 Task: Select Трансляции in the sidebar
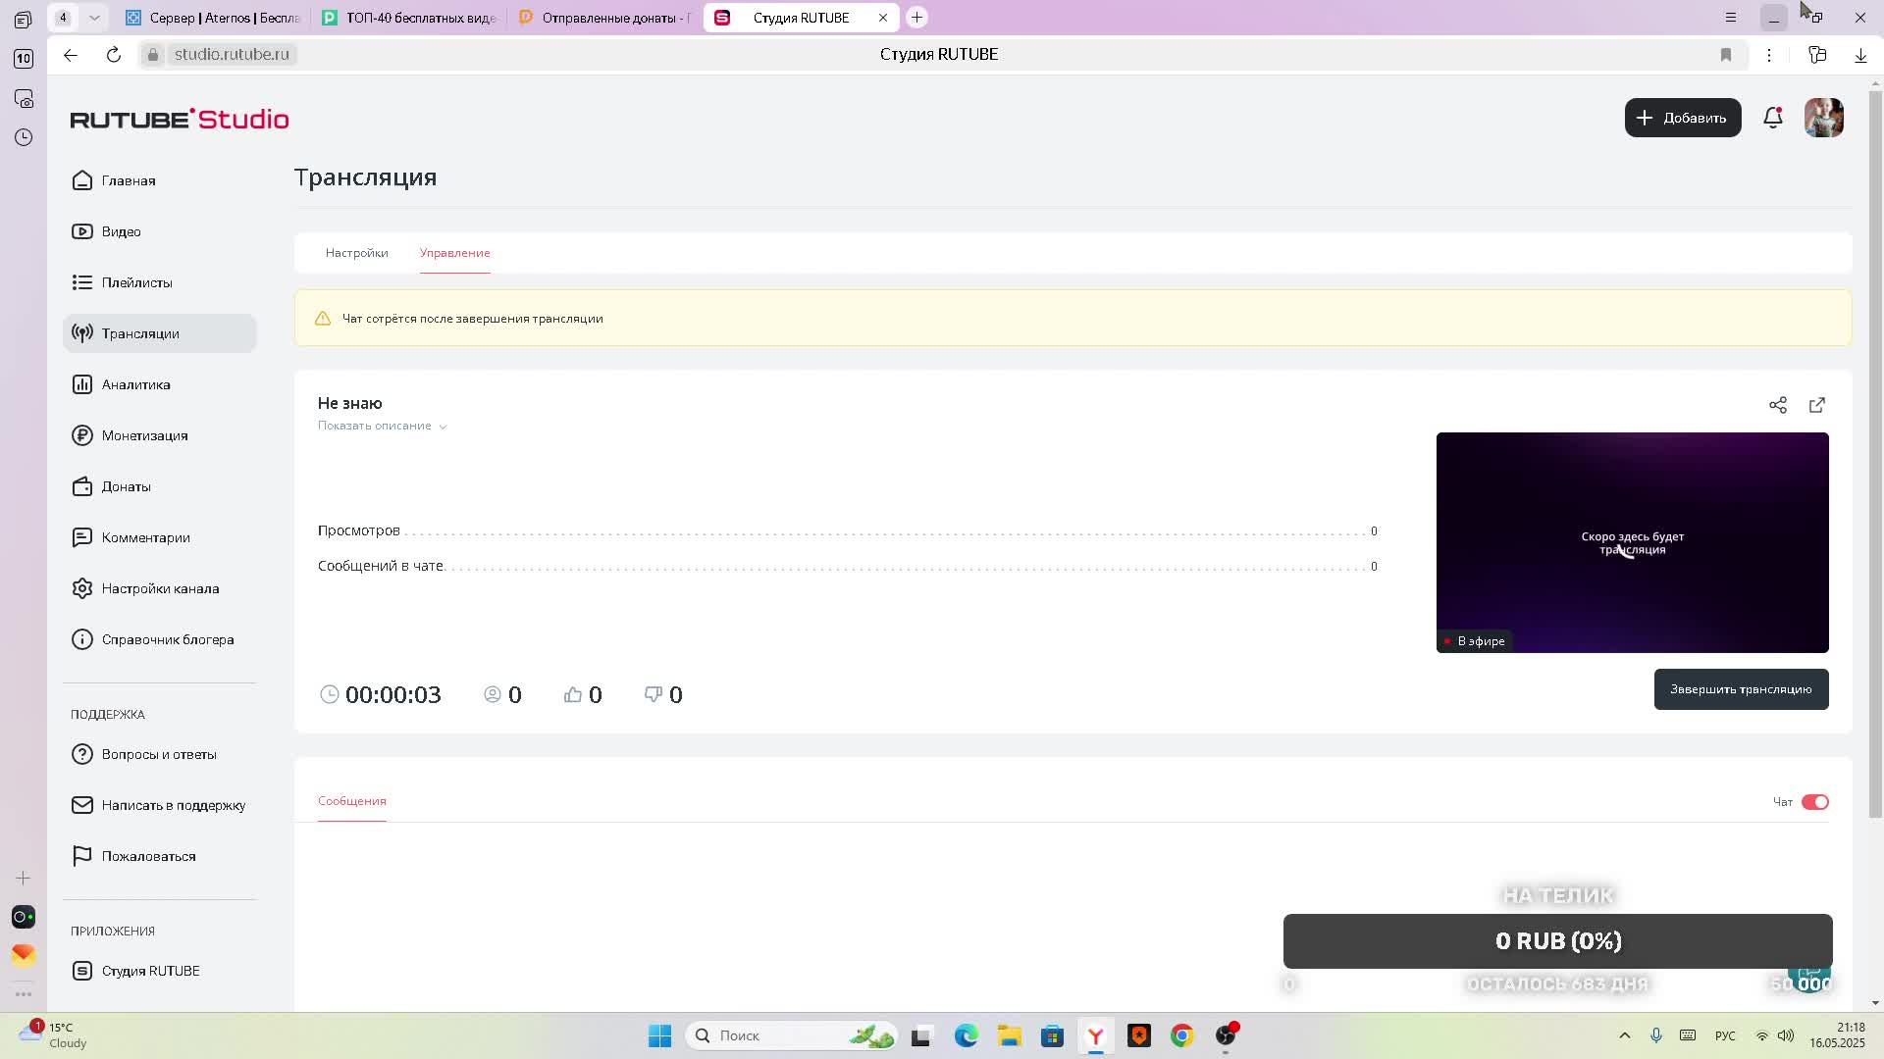pyautogui.click(x=160, y=333)
